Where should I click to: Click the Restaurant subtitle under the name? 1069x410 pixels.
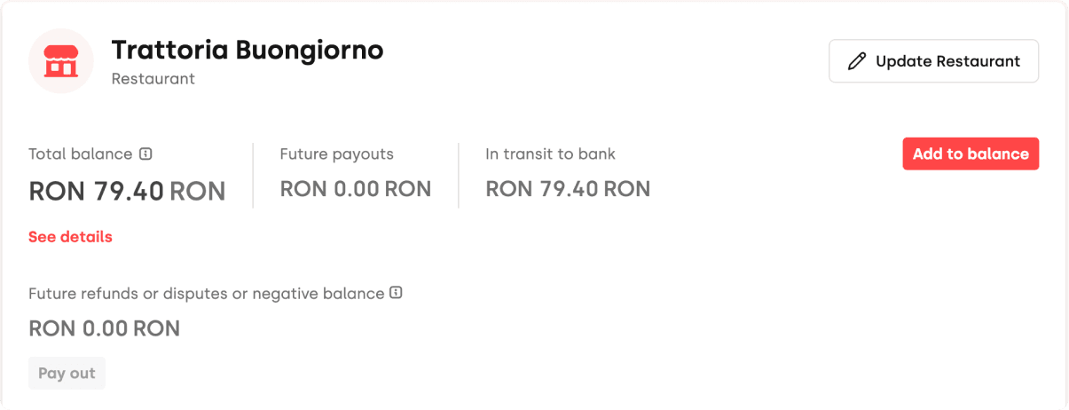(153, 79)
